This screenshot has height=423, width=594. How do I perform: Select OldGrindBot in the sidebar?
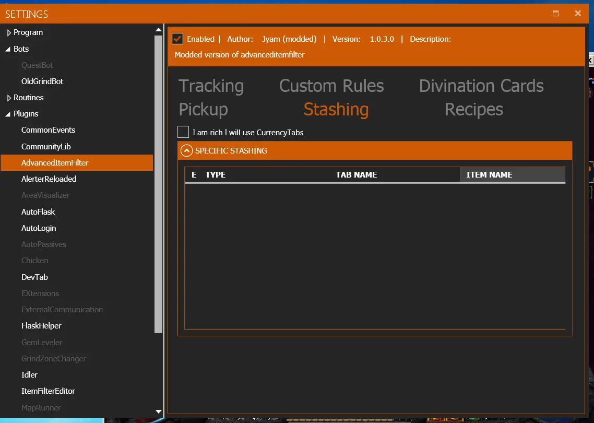click(42, 81)
